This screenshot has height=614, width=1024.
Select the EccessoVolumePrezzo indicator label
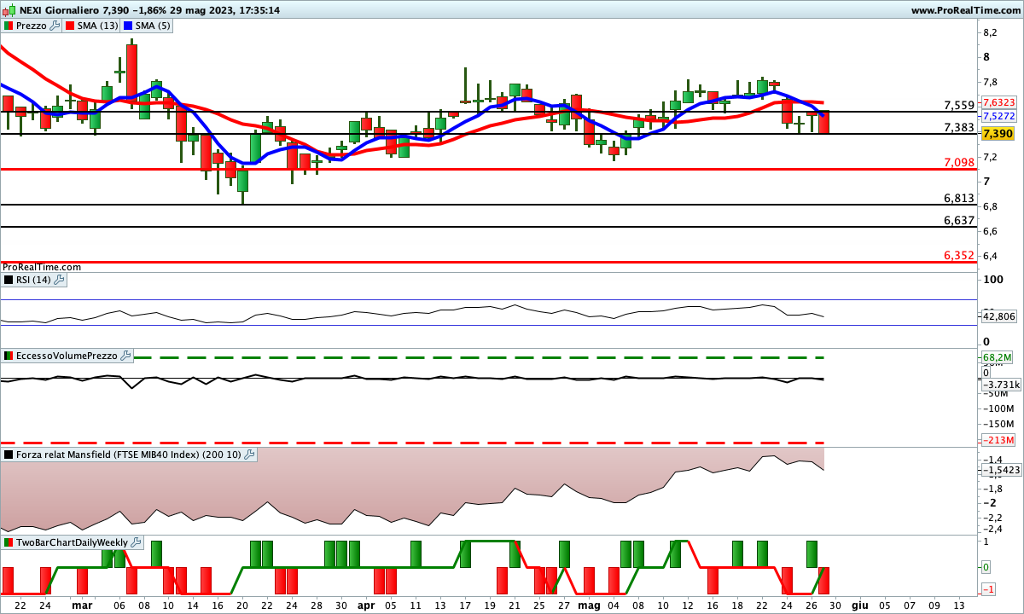point(67,356)
